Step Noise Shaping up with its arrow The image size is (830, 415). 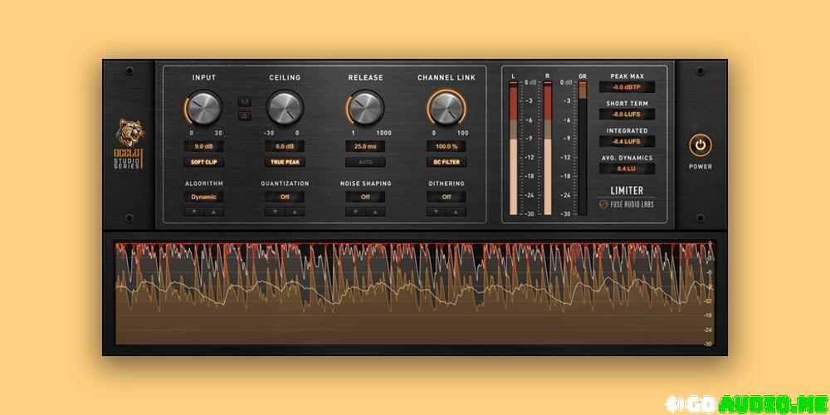click(375, 212)
